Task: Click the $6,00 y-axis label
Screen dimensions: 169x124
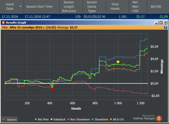Action: pos(154,47)
